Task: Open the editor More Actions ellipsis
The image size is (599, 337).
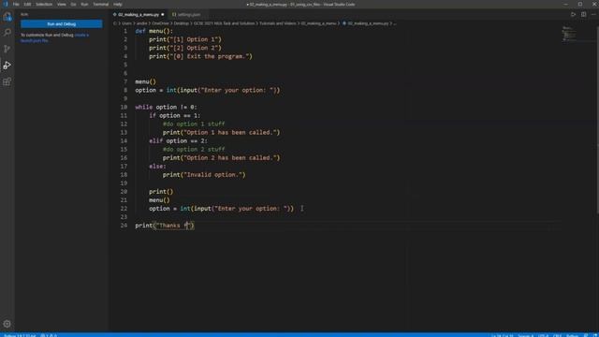Action: pyautogui.click(x=593, y=15)
